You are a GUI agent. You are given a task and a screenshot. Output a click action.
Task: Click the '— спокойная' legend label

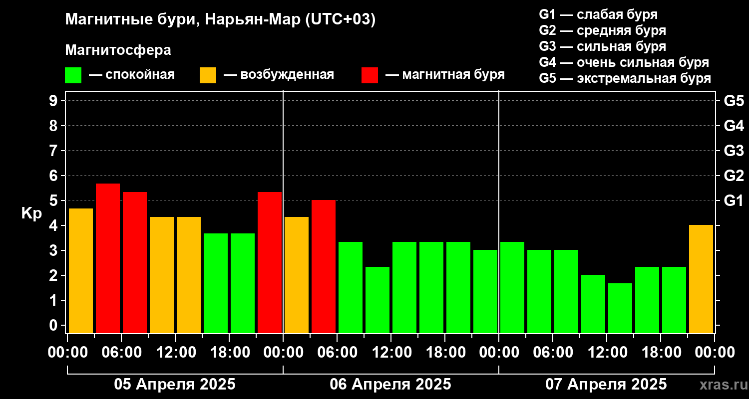[132, 75]
